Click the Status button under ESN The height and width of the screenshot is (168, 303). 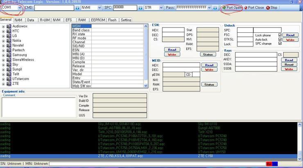point(208,54)
